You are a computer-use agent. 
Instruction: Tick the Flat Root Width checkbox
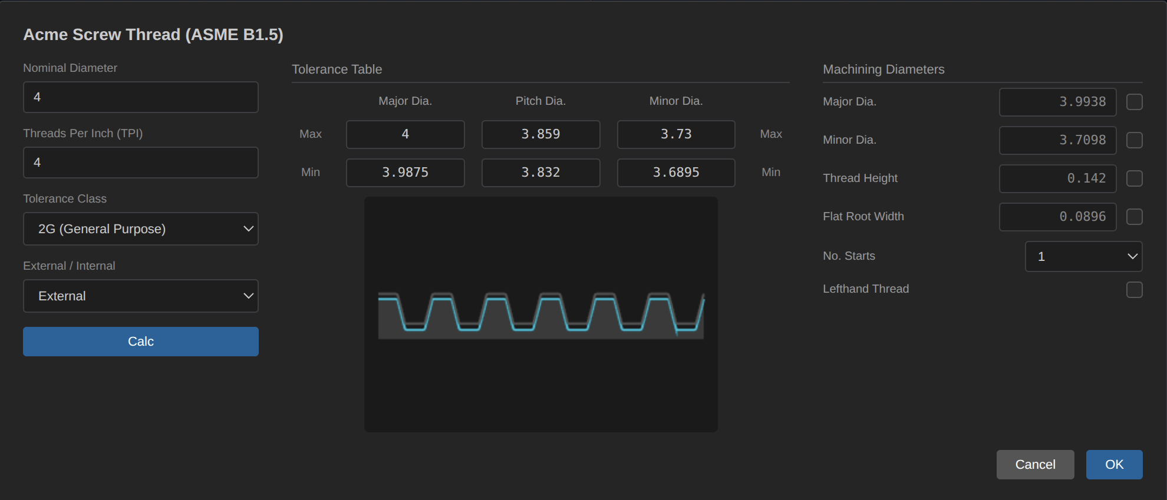1135,217
